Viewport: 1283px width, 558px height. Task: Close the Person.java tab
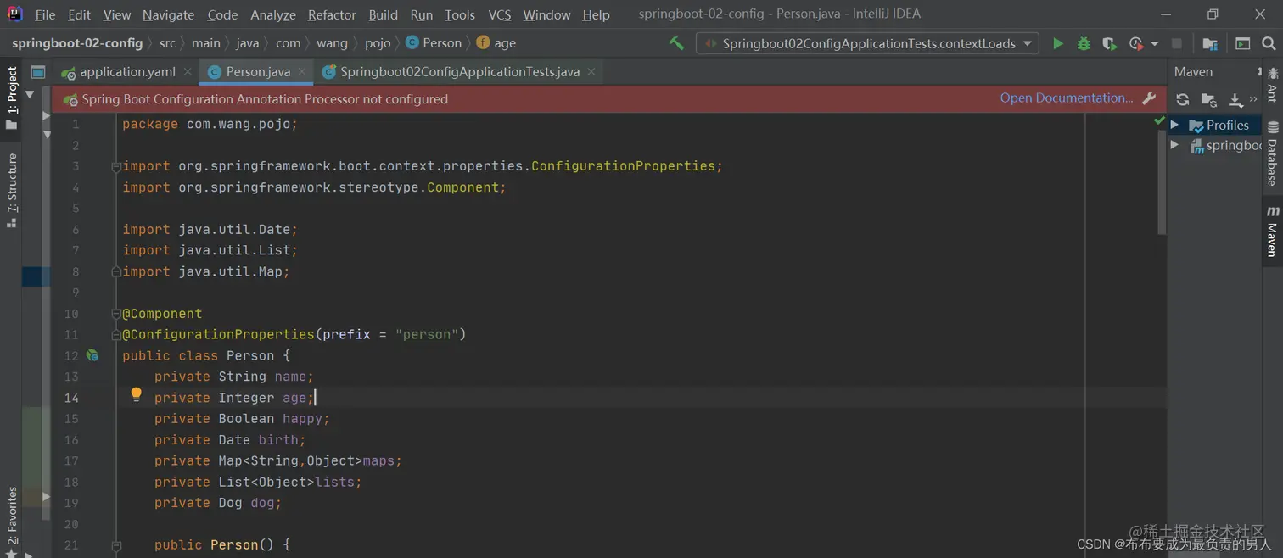point(302,72)
